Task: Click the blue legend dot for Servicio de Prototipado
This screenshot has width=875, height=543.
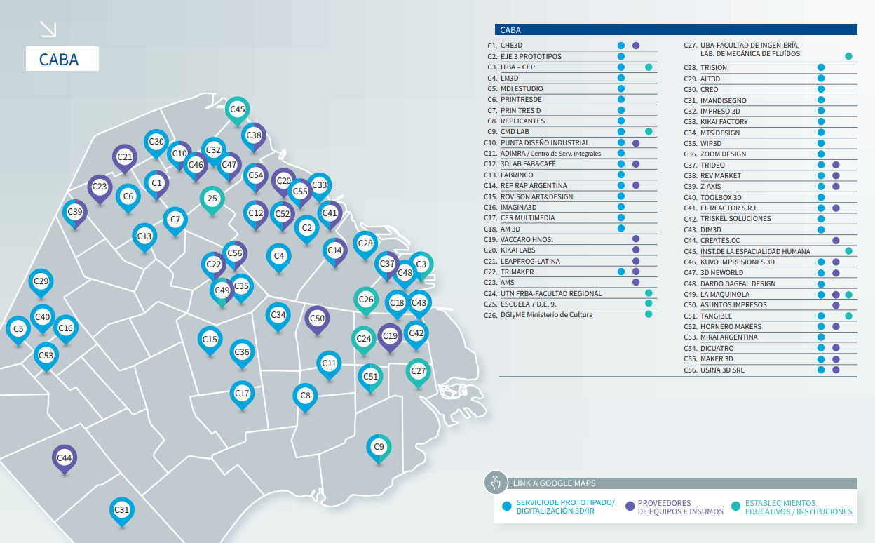Action: [507, 507]
